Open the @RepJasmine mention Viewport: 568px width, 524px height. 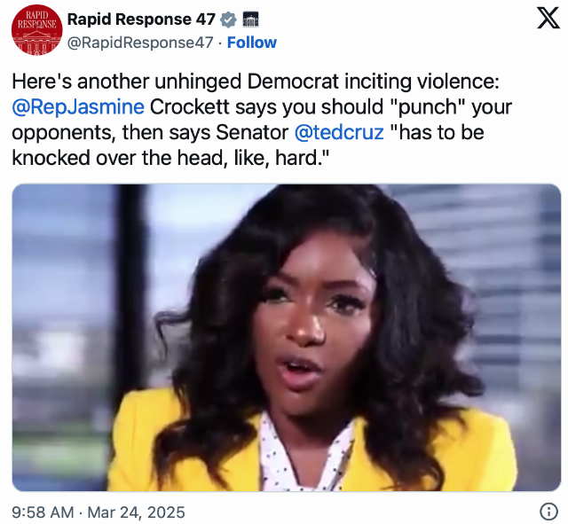coord(78,107)
